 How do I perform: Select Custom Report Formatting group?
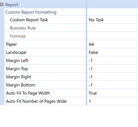coord(31,12)
